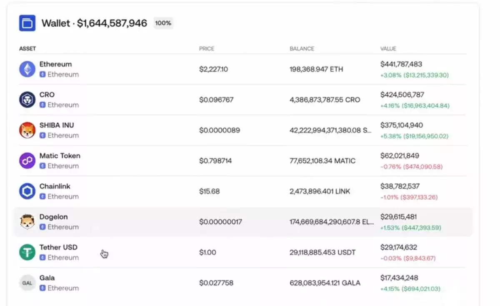500x306 pixels.
Task: Open the Dogelon asset name
Action: (x=53, y=216)
